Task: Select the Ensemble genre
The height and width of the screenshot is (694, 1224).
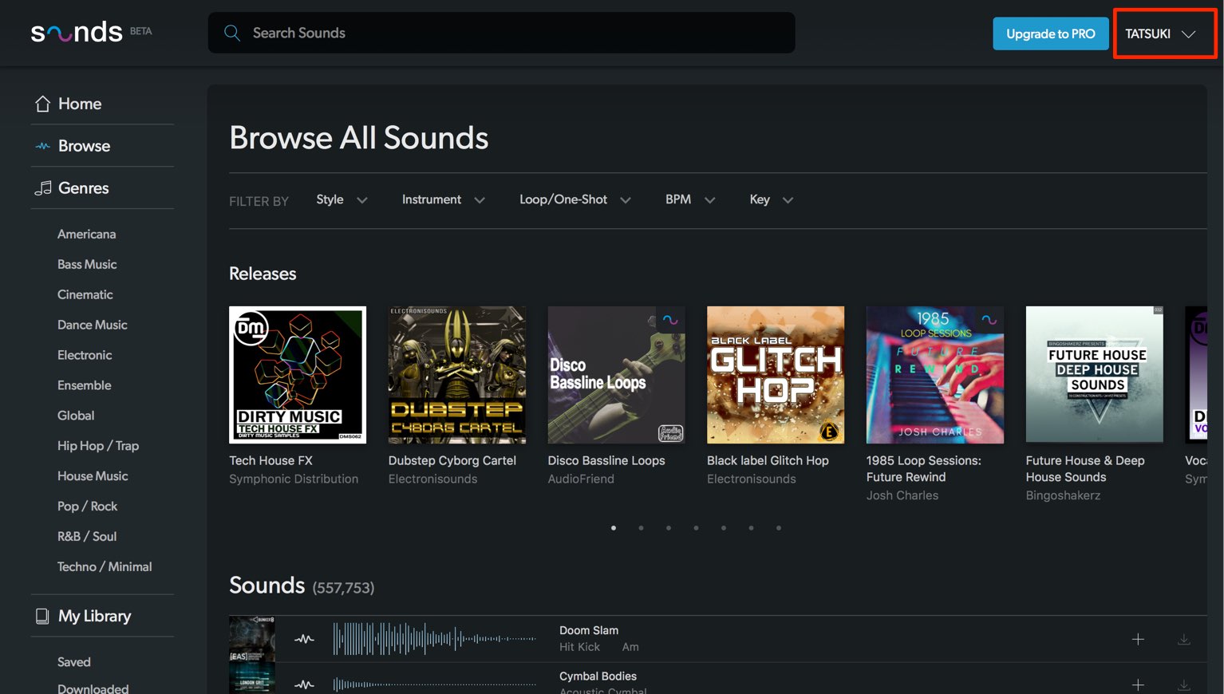Action: click(84, 385)
